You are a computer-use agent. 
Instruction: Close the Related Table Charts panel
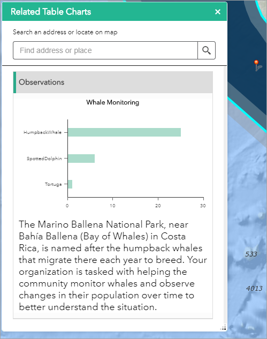pyautogui.click(x=218, y=12)
